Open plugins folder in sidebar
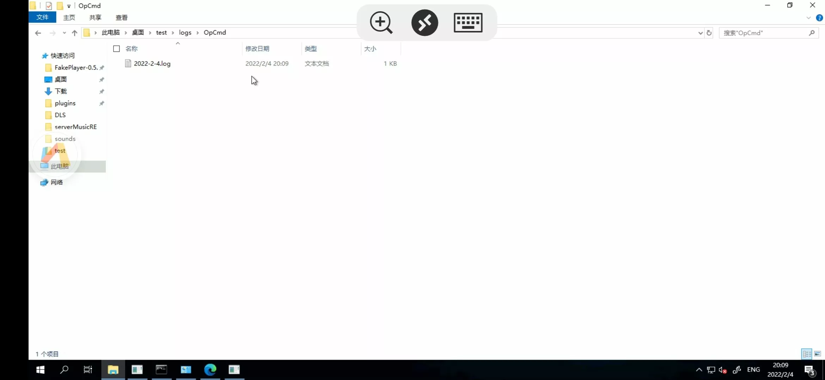825x380 pixels. coord(65,103)
